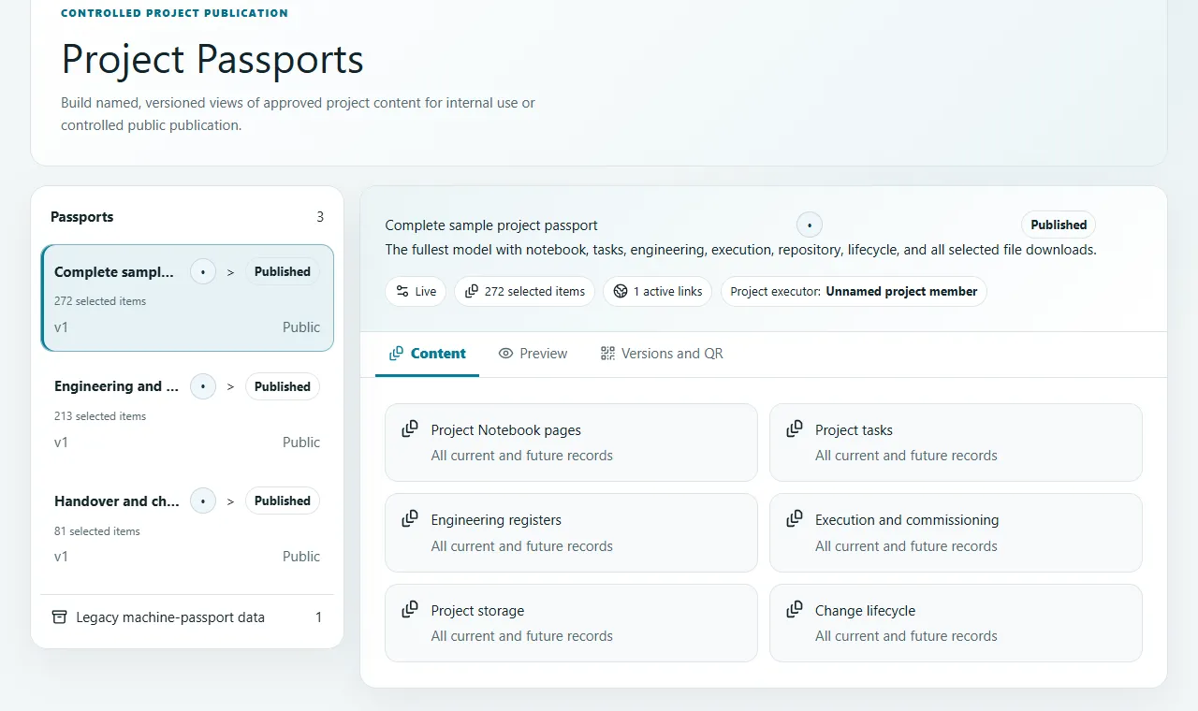Click the archive icon beside Legacy machine-passport data
Viewport: 1198px width, 711px height.
coord(60,617)
